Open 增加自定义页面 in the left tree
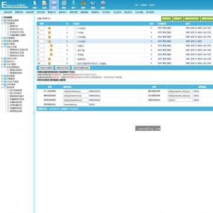The image size is (213, 213). tap(17, 52)
